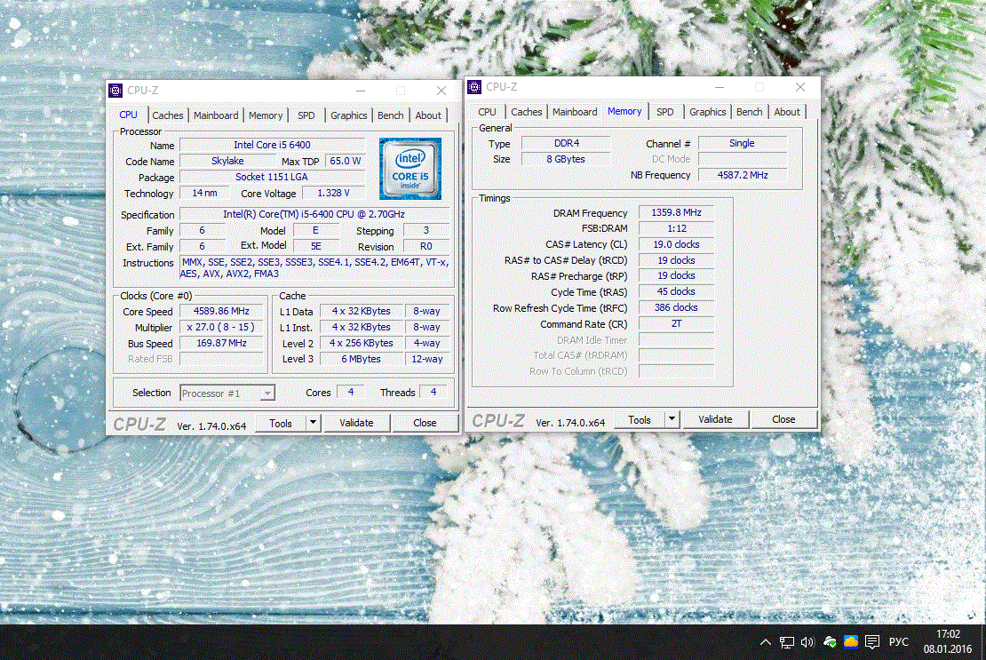Screen dimensions: 986x660
Task: Click the 1.328 V core voltage value
Action: click(333, 193)
